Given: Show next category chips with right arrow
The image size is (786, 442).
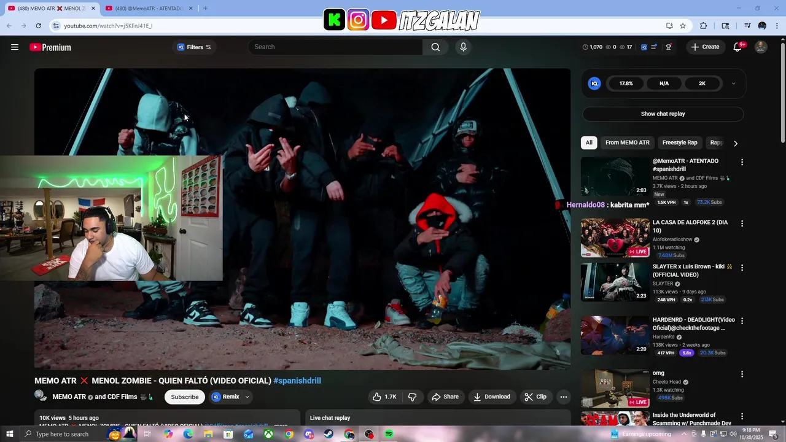Looking at the screenshot, I should coord(735,143).
